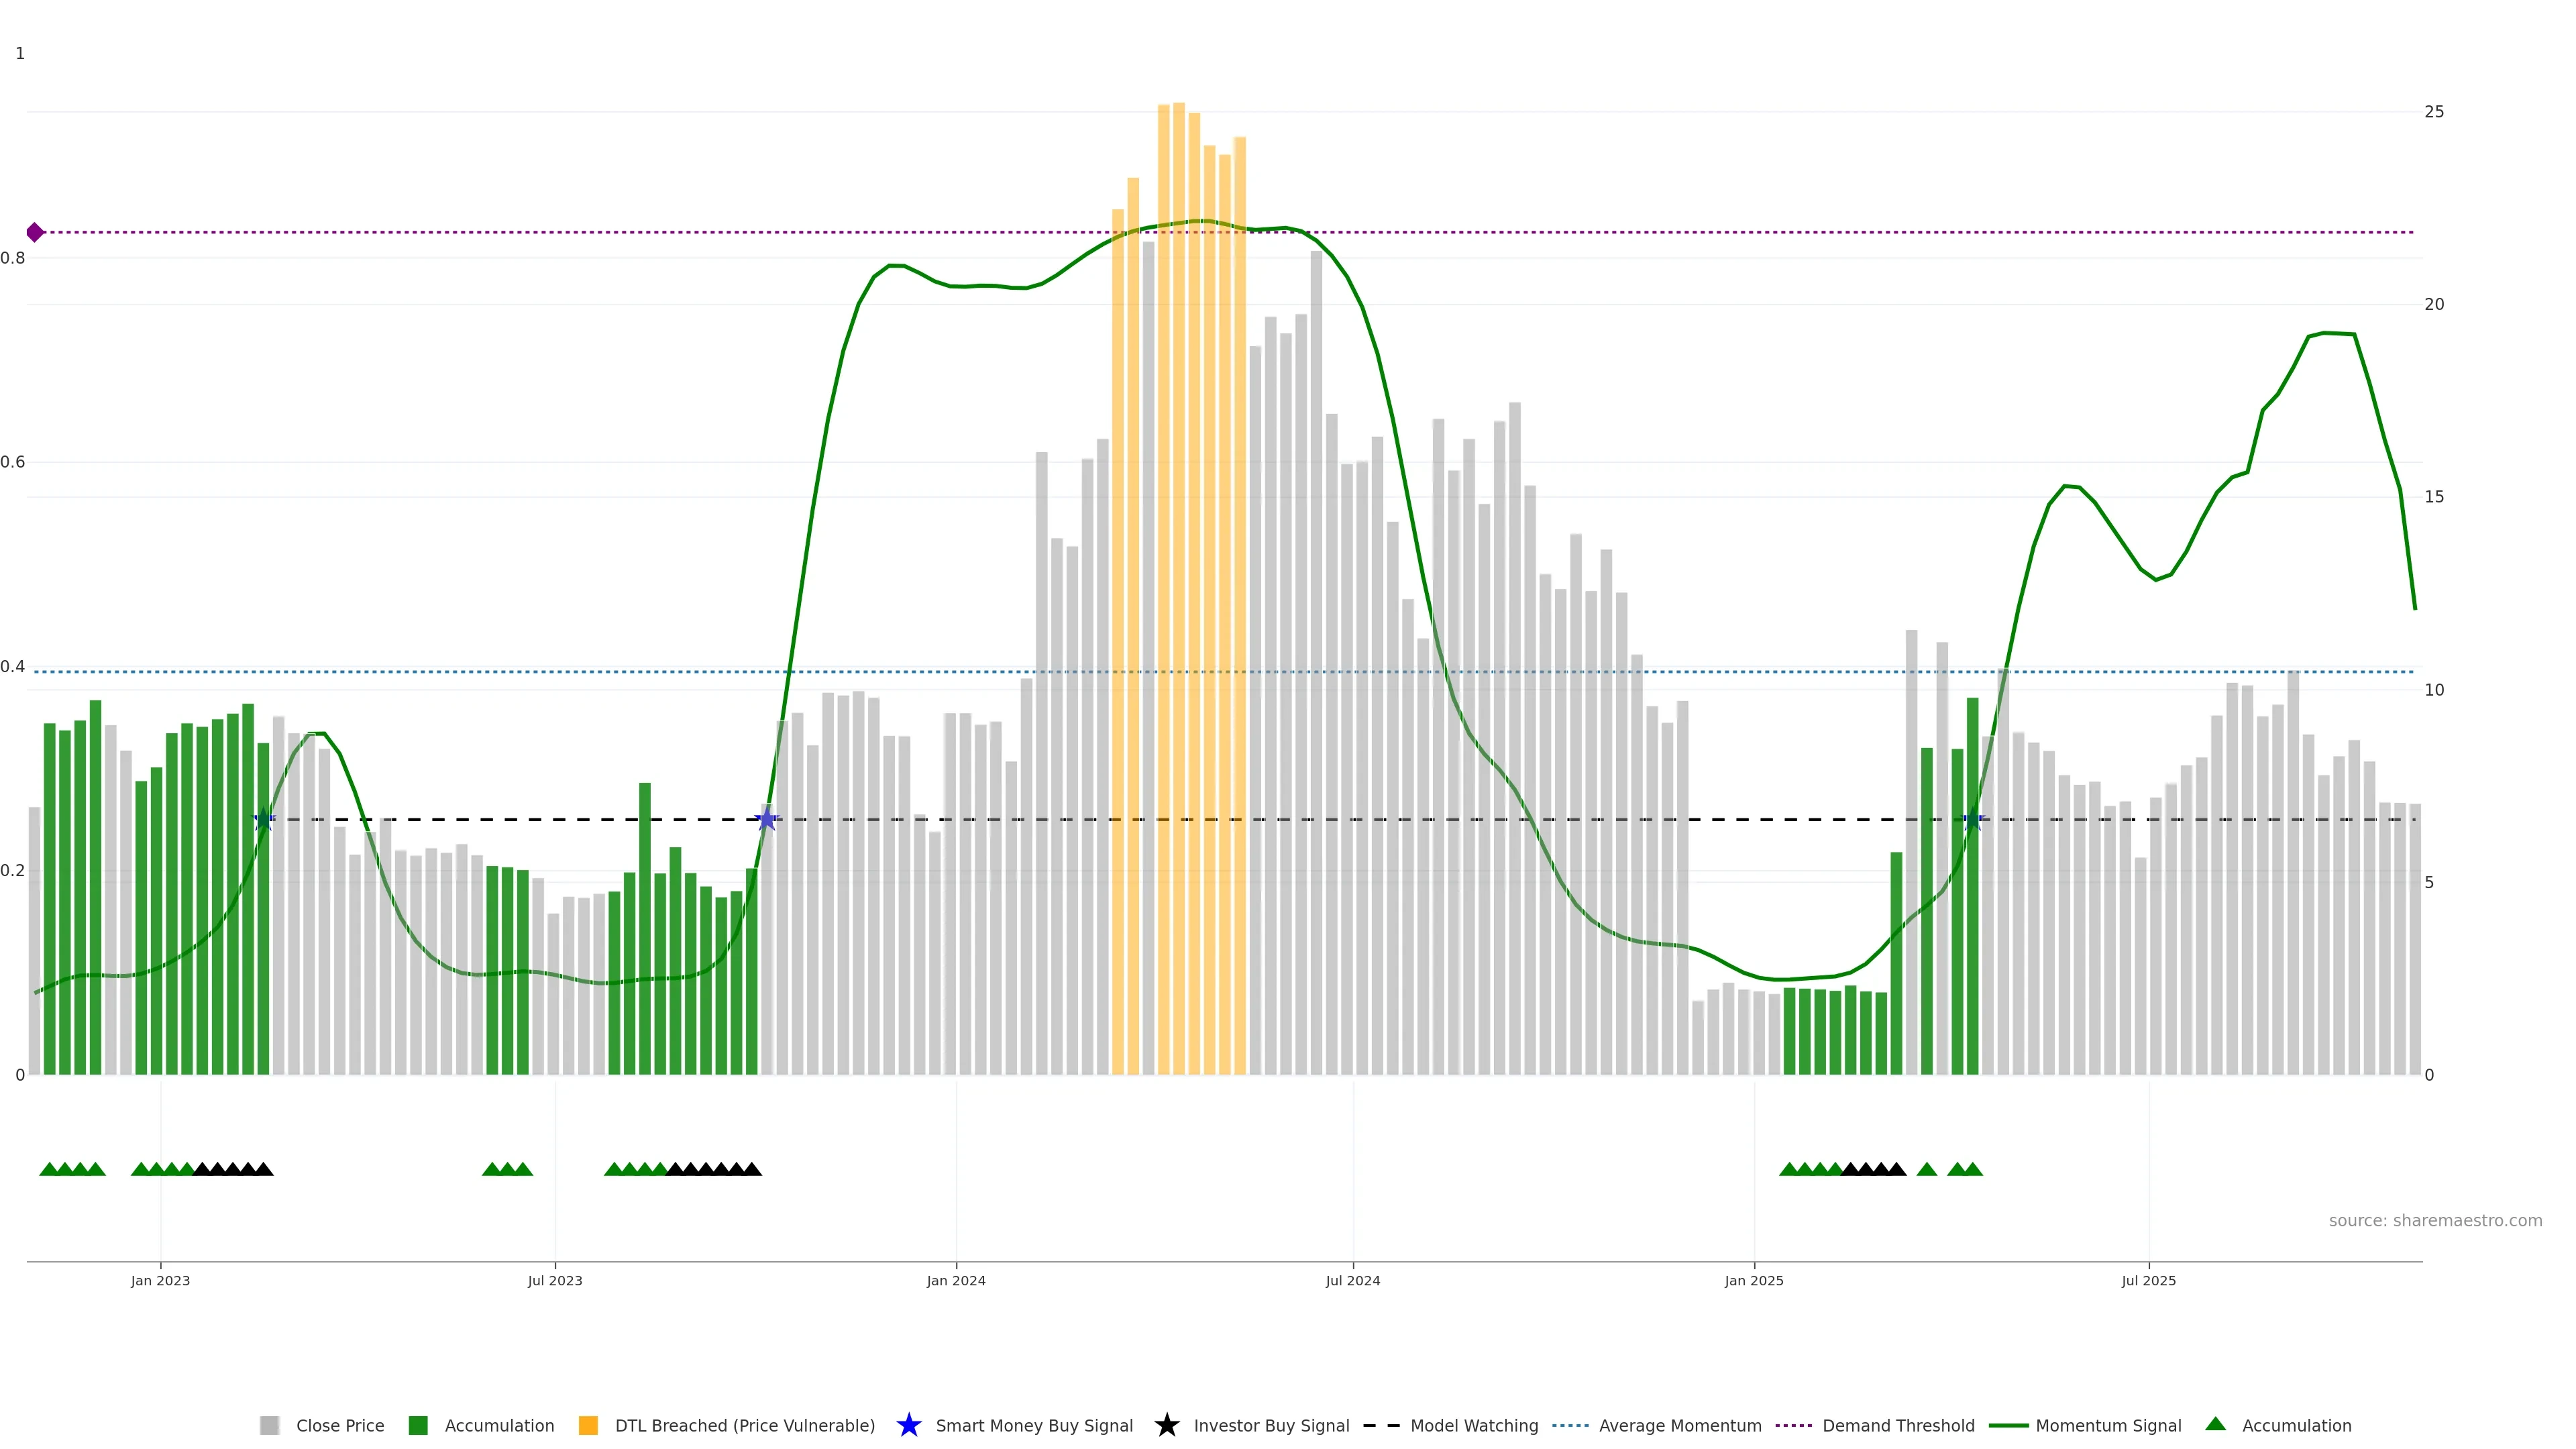Toggle the Model Watching legend entry
Image resolution: width=2576 pixels, height=1449 pixels.
click(1474, 1425)
